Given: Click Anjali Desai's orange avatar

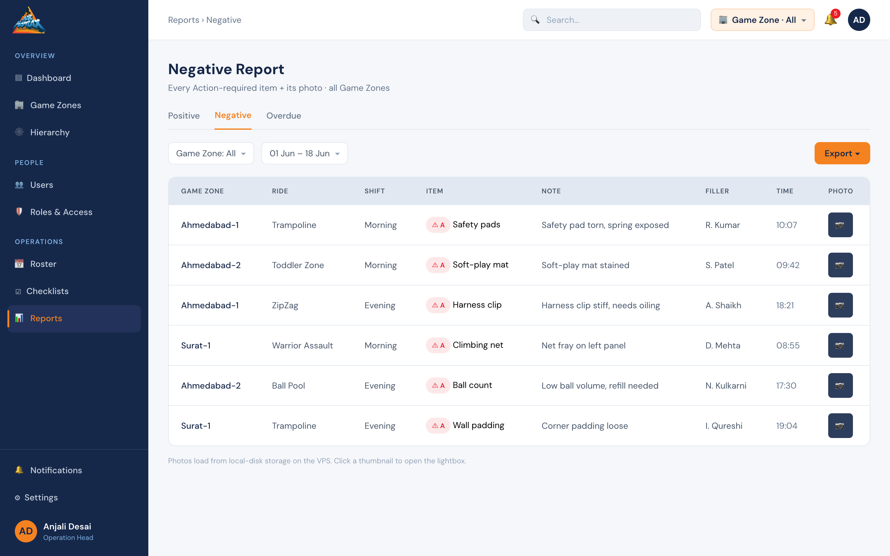Looking at the screenshot, I should pos(26,531).
